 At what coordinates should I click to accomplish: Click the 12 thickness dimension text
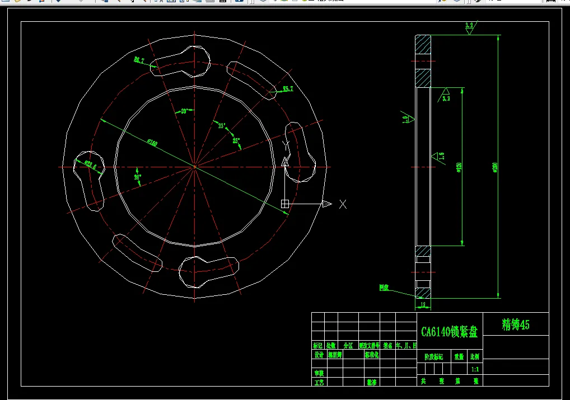423,305
